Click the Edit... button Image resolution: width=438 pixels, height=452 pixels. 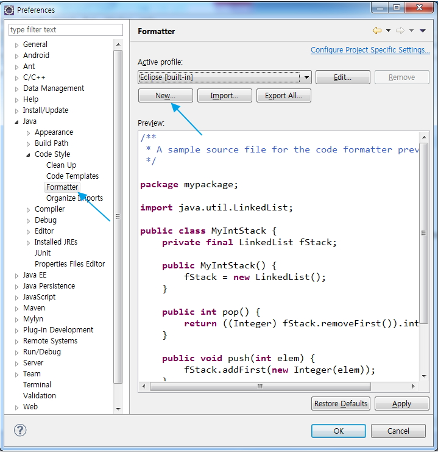343,77
